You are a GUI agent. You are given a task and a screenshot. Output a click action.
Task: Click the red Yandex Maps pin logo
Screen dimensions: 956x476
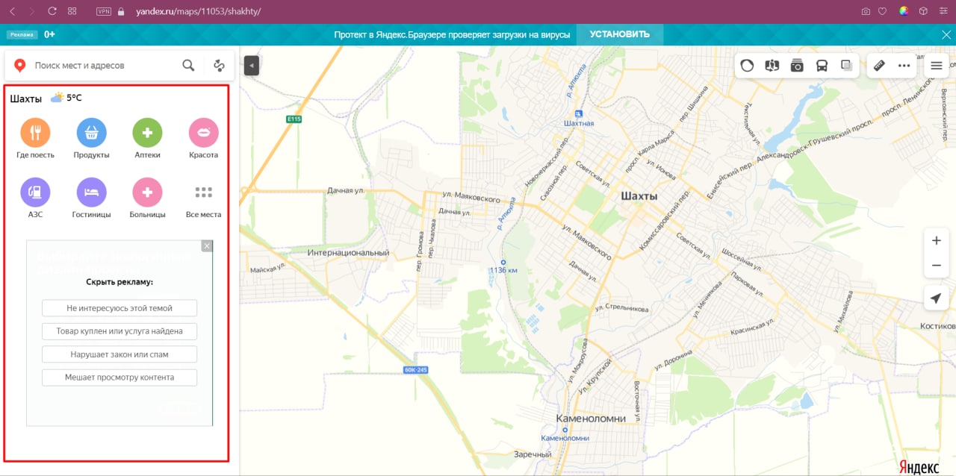(20, 66)
